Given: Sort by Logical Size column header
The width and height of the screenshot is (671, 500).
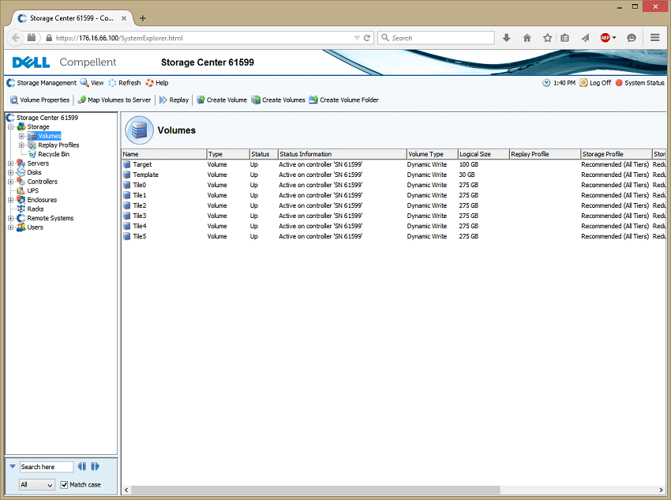Looking at the screenshot, I should pos(484,154).
